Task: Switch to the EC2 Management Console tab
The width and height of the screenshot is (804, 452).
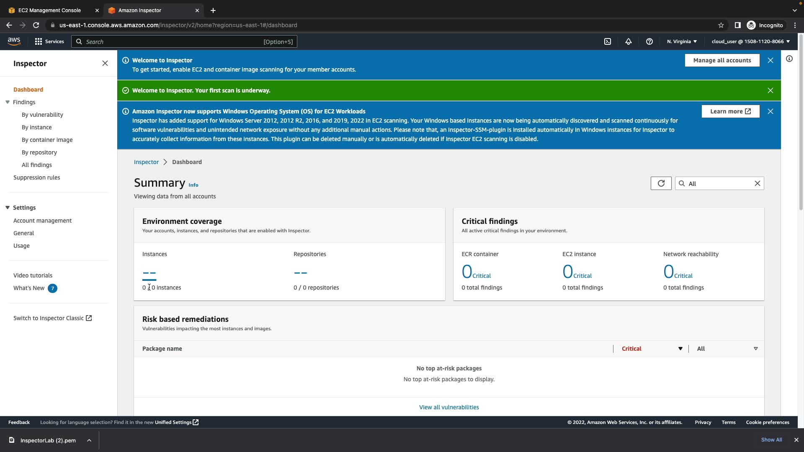Action: [49, 10]
